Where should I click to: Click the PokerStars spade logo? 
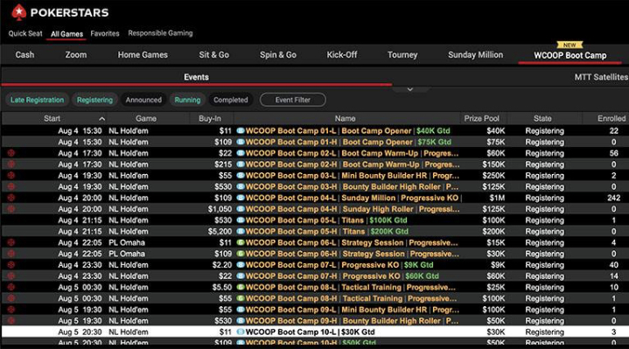[x=19, y=12]
